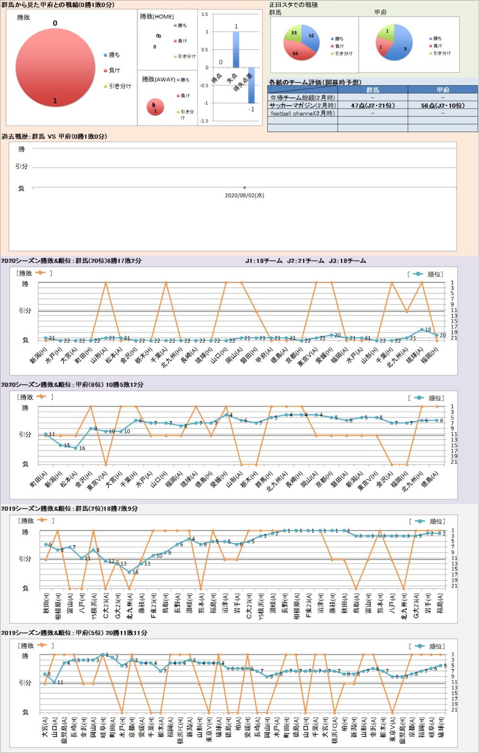Viewport: 479px width, 753px height.
Task: Click the 群馬 column header in evaluation table
Action: click(373, 90)
